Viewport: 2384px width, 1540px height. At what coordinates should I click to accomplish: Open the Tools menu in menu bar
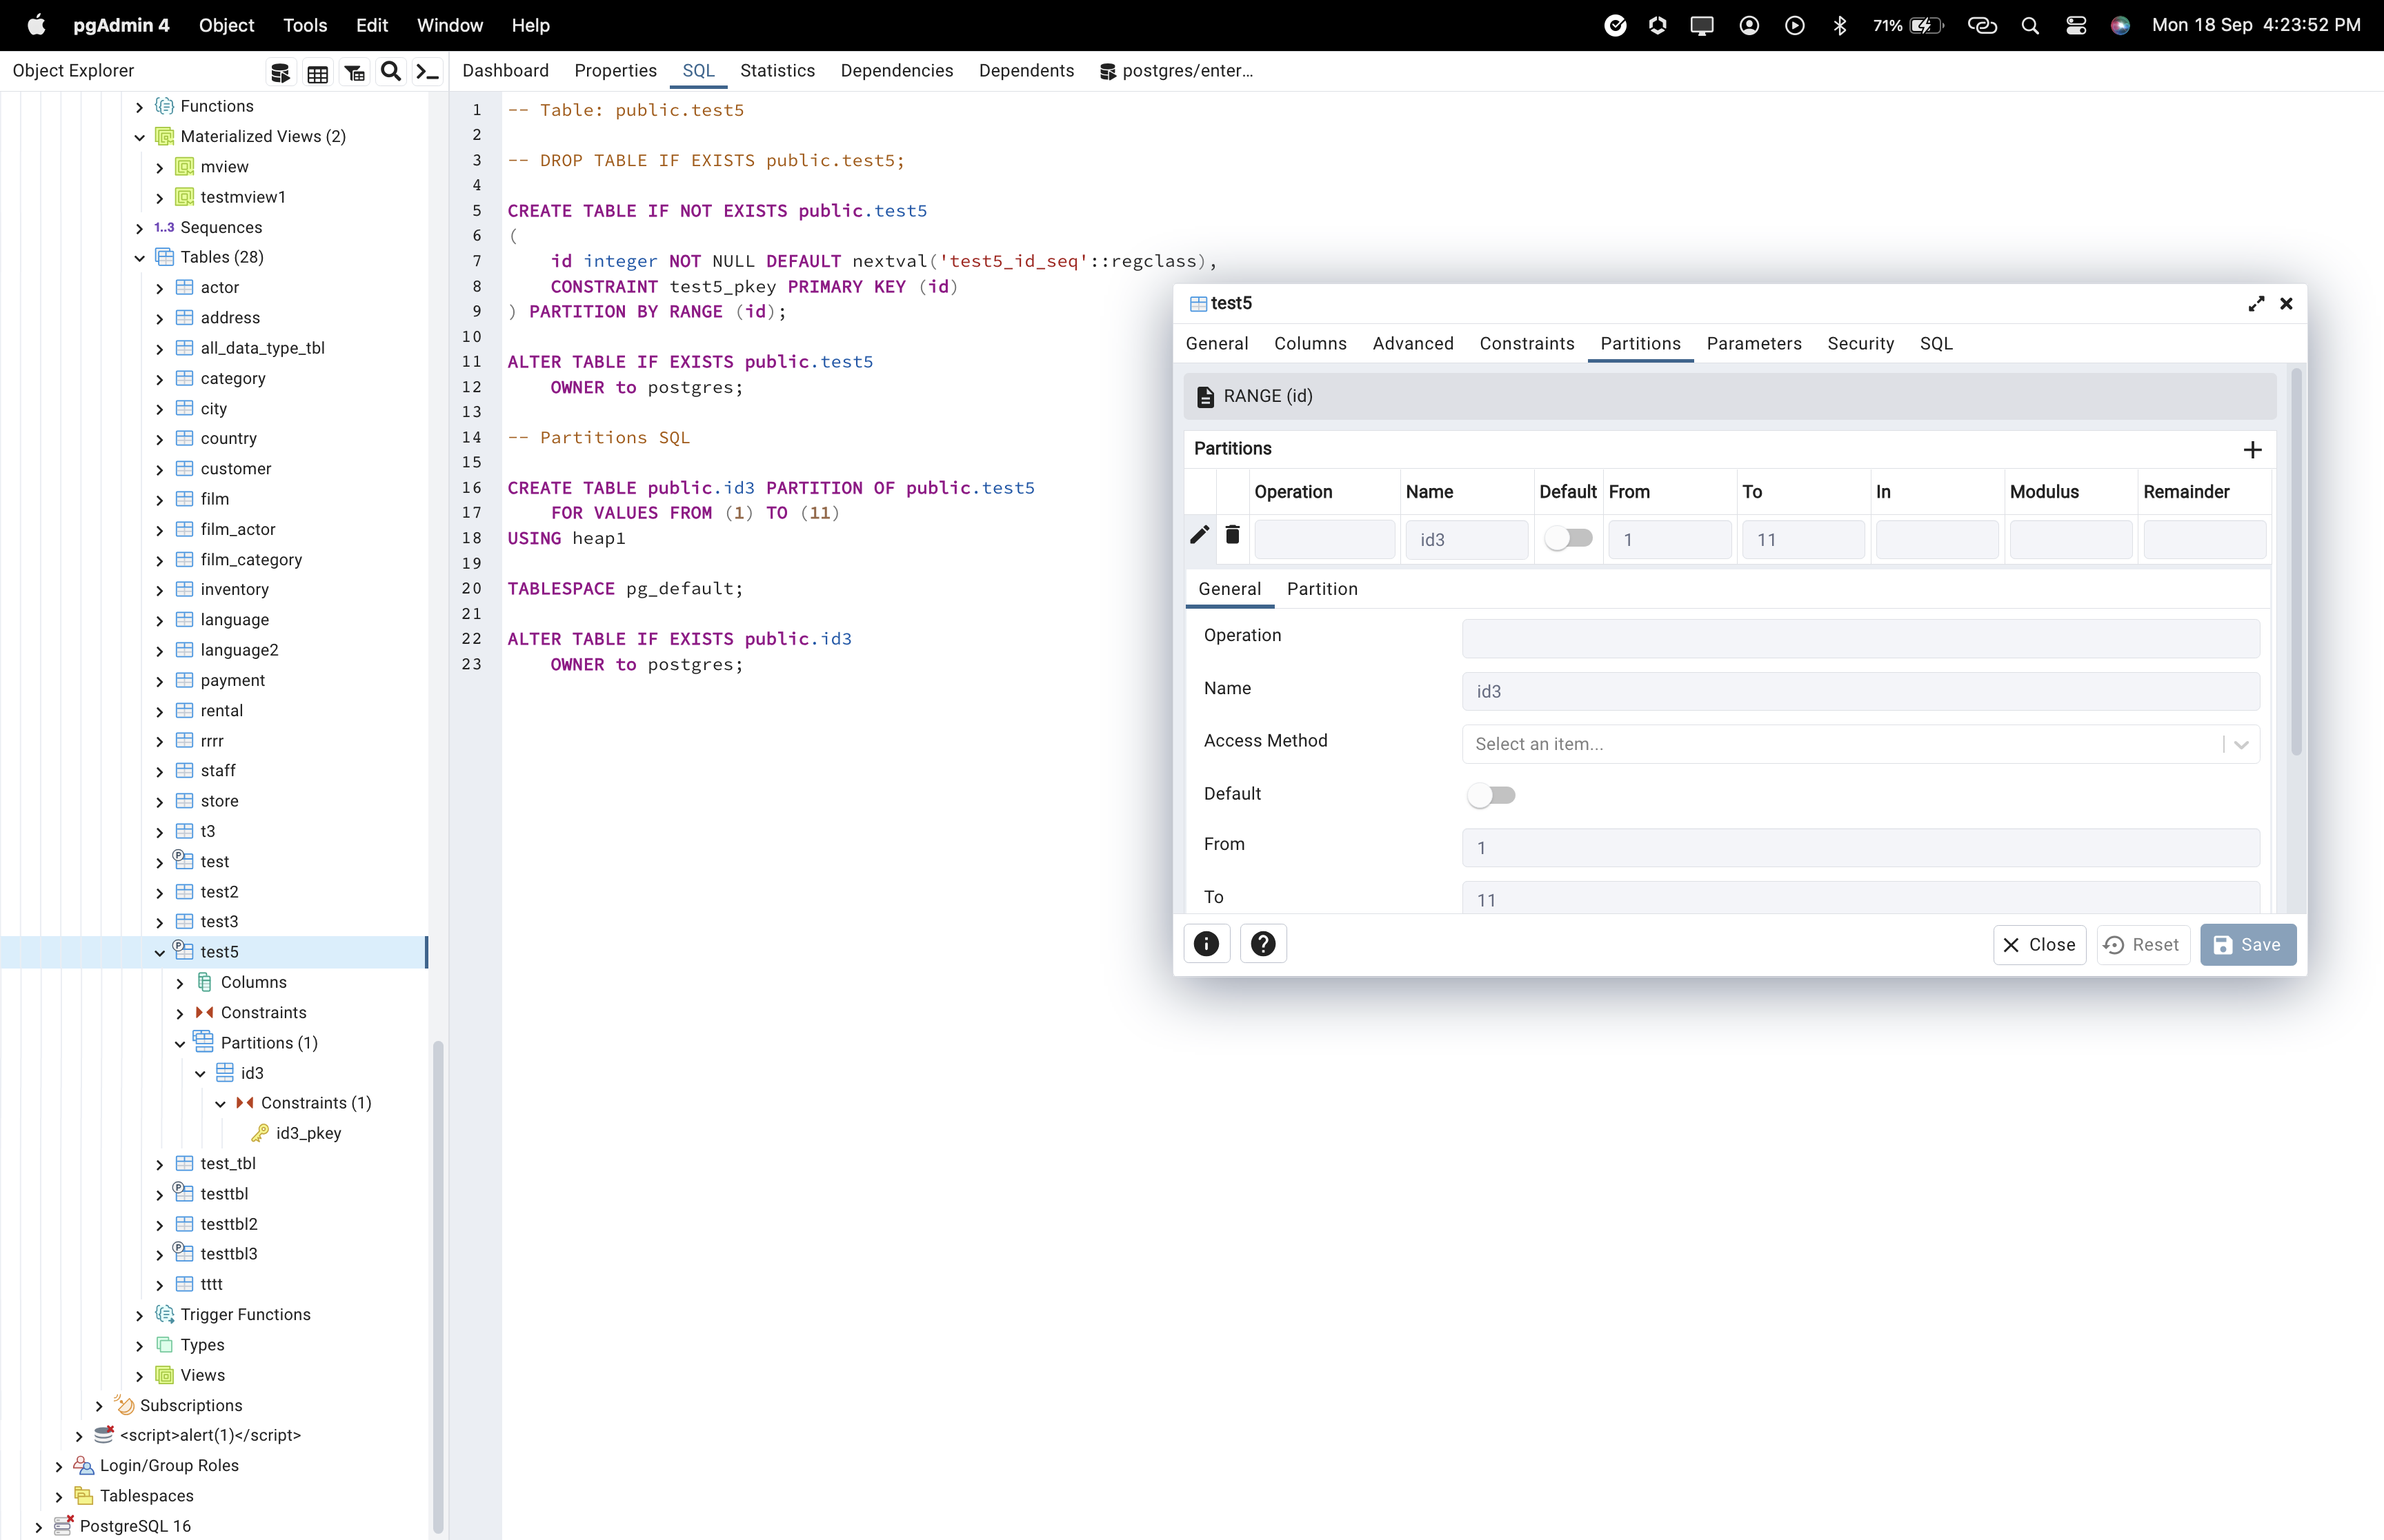click(x=305, y=25)
